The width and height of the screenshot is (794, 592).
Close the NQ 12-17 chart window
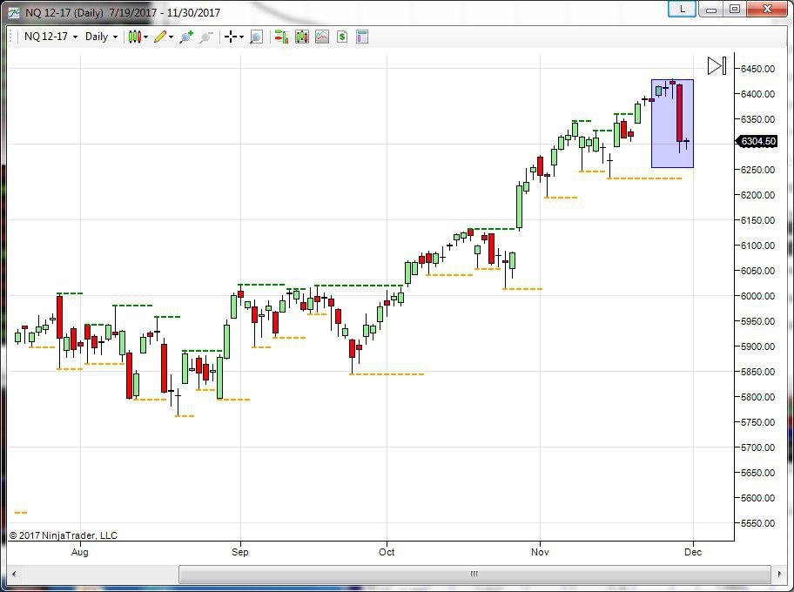[x=767, y=9]
